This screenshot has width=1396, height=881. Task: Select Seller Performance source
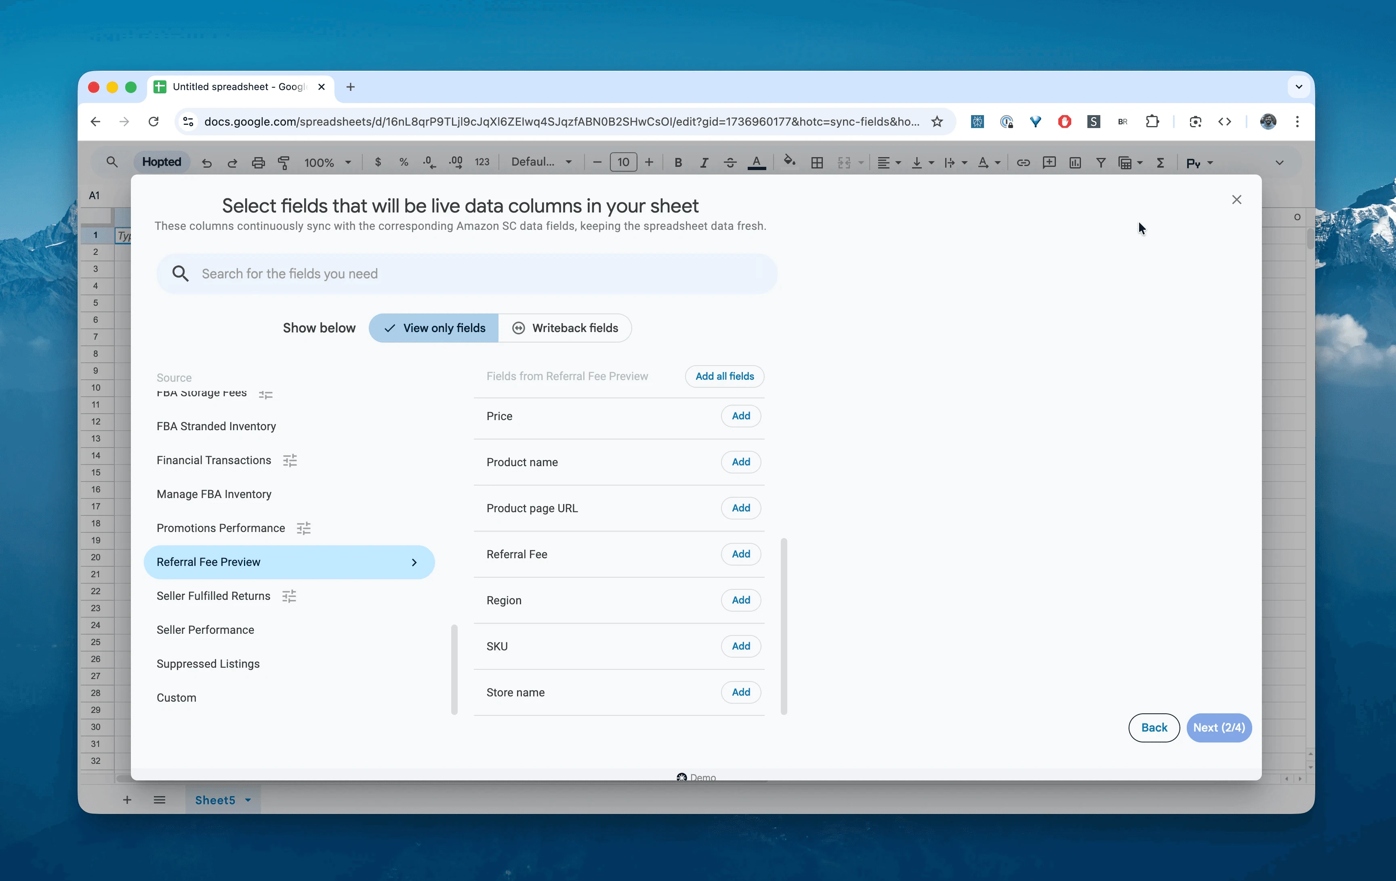205,630
